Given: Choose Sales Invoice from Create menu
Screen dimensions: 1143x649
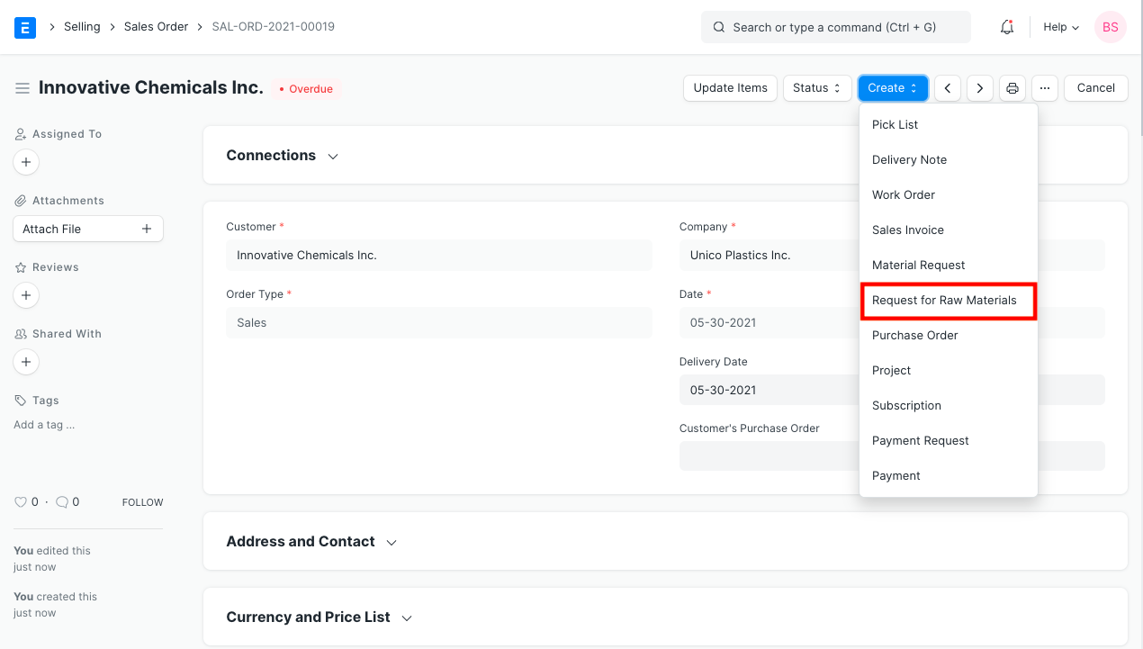Looking at the screenshot, I should tap(907, 230).
